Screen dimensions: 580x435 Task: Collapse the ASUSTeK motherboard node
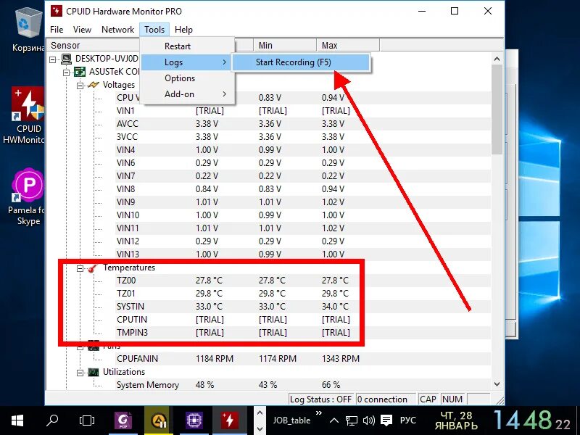point(66,72)
